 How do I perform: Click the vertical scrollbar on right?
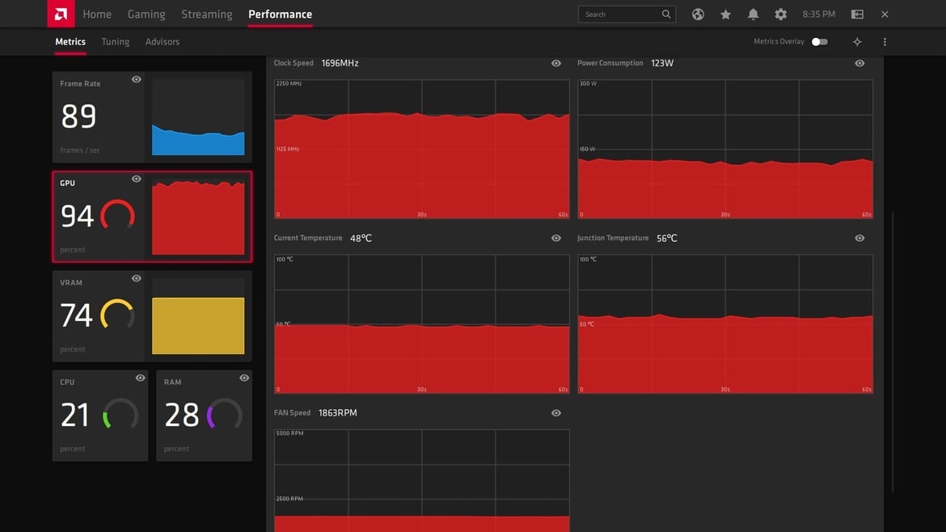(893, 352)
